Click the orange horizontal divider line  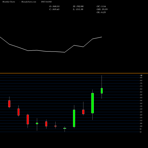coord(74,73)
